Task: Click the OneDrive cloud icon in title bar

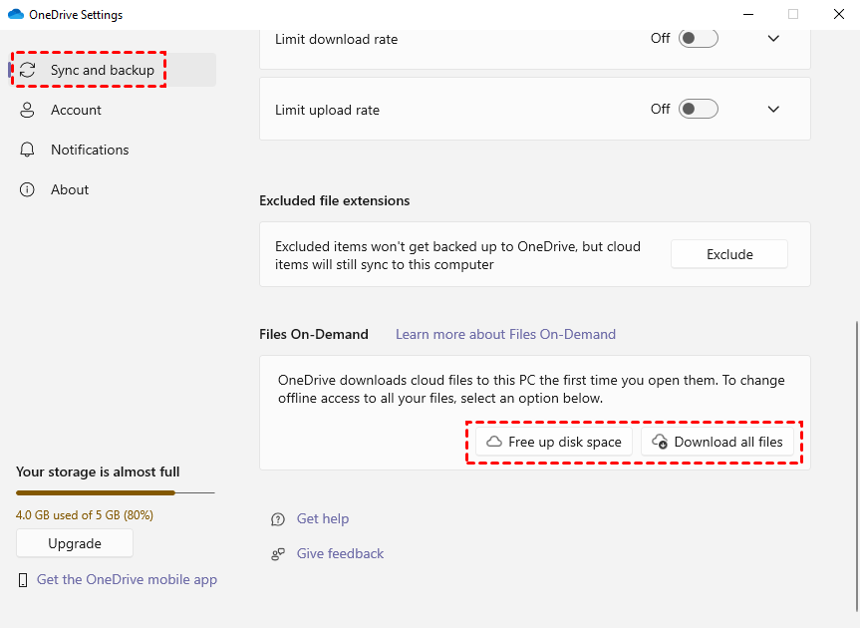Action: (x=15, y=15)
